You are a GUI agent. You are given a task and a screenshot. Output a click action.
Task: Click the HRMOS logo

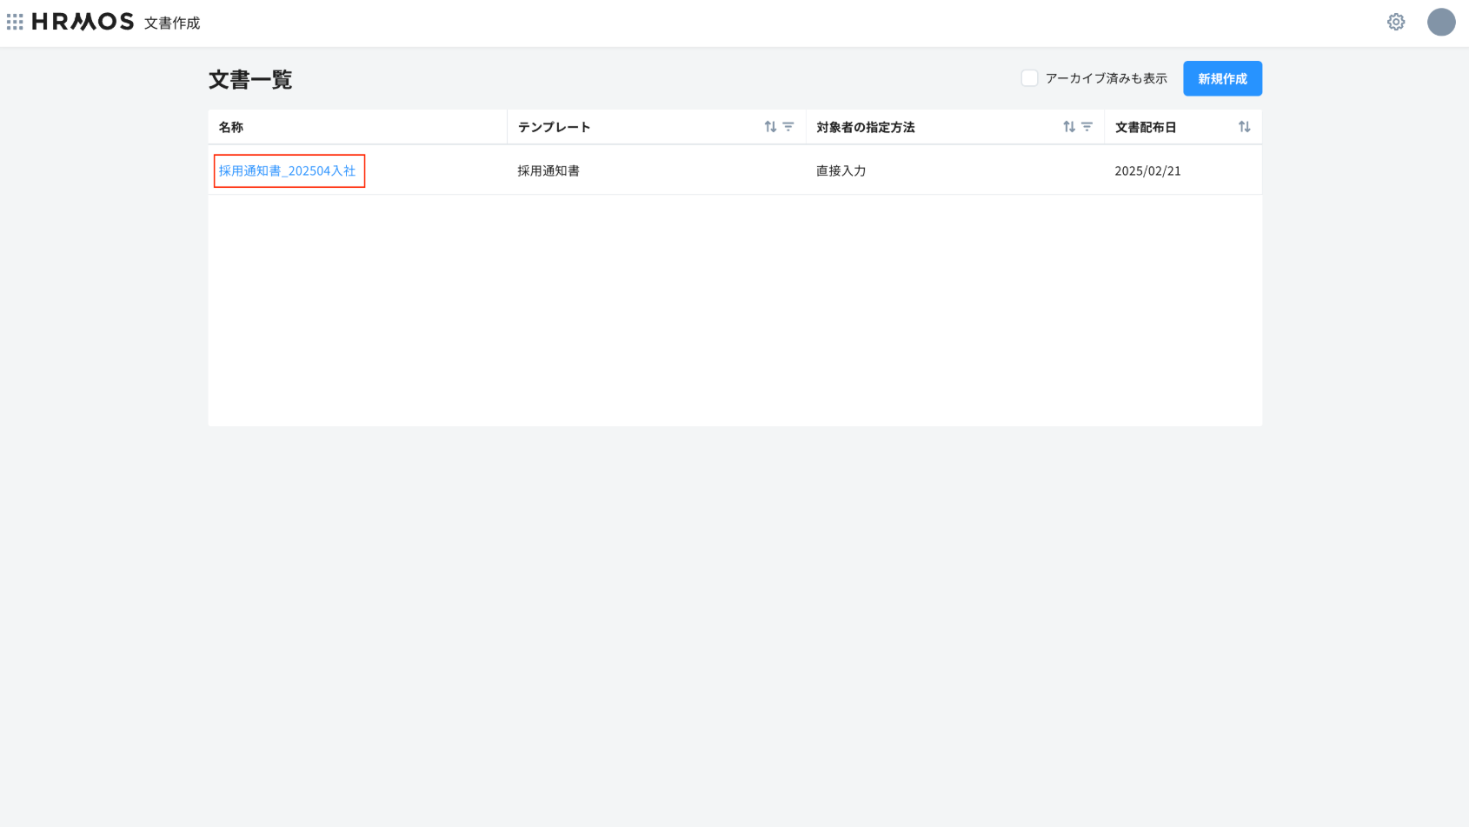point(83,22)
